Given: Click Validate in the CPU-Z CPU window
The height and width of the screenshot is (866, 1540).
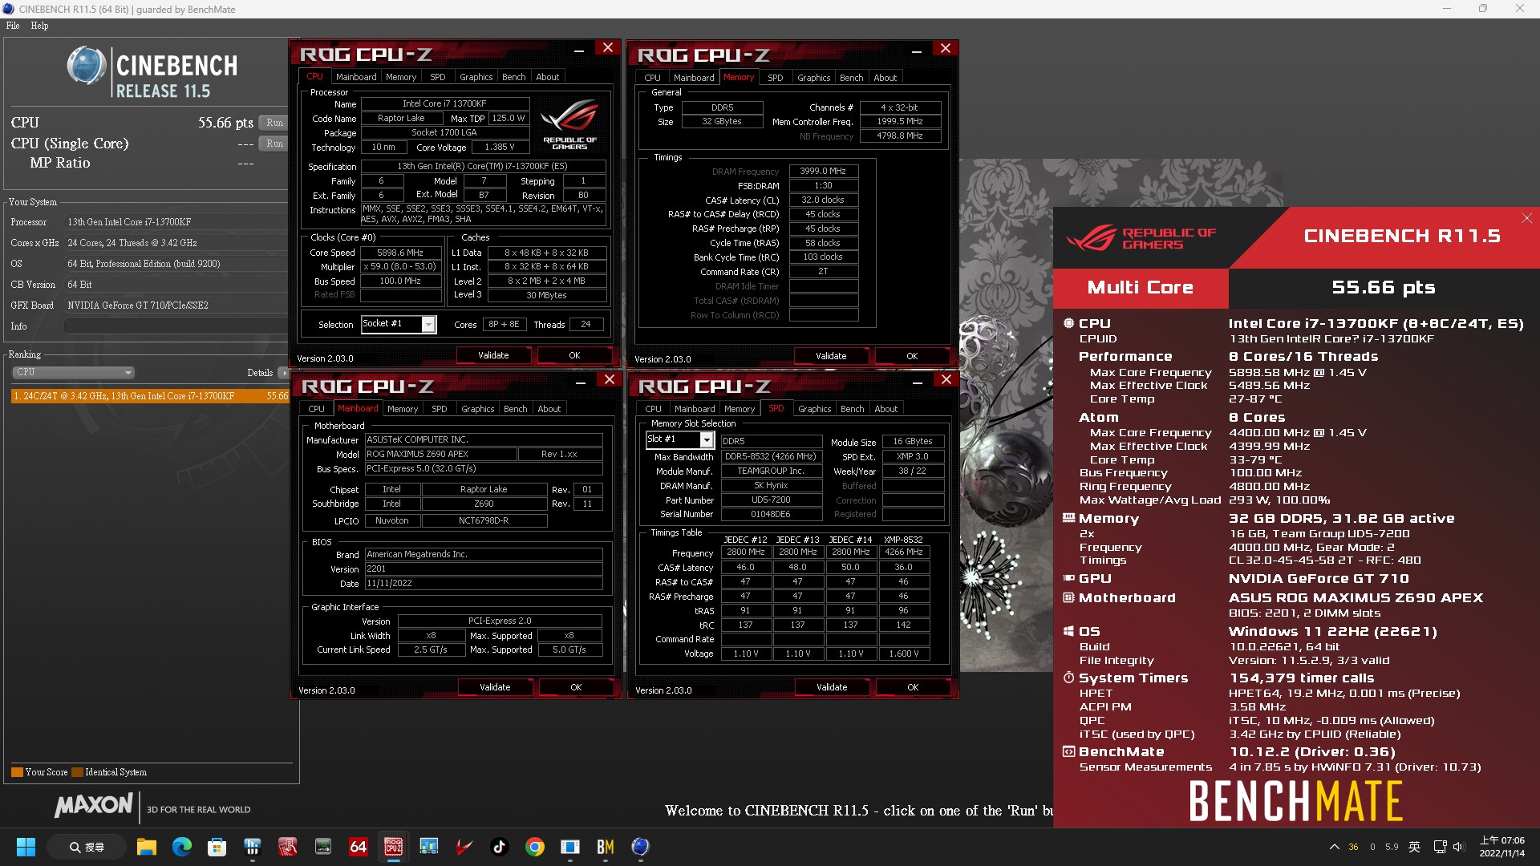Looking at the screenshot, I should point(493,355).
